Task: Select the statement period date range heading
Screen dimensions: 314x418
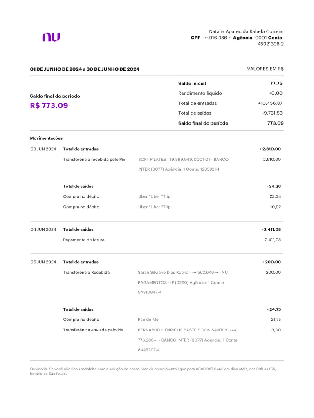Action: 85,69
